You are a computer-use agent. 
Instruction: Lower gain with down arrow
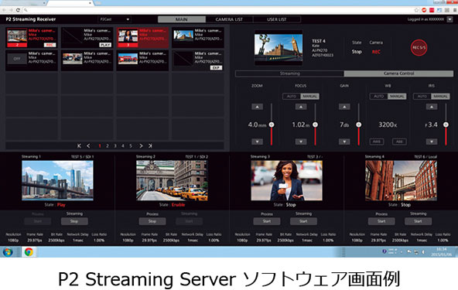[344, 142]
